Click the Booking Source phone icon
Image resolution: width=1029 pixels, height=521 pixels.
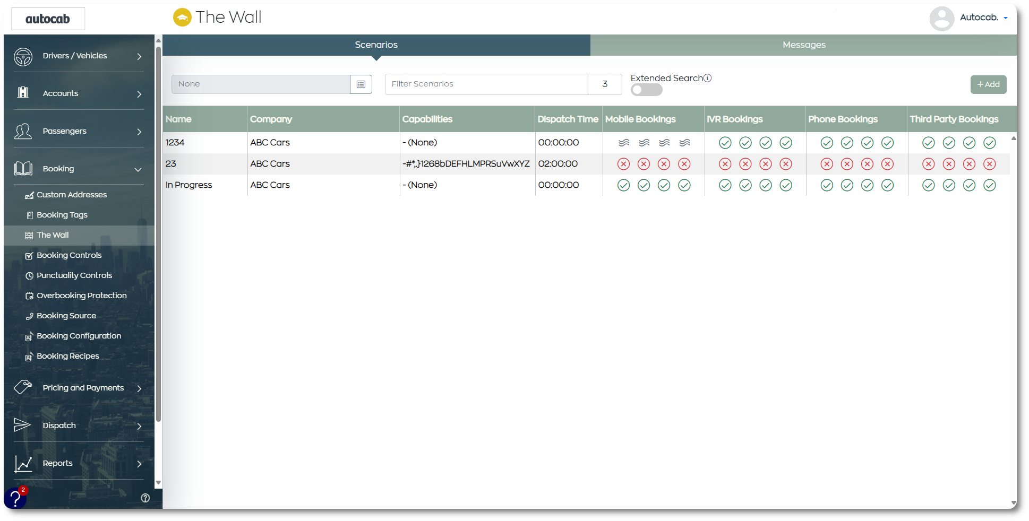[x=29, y=316]
